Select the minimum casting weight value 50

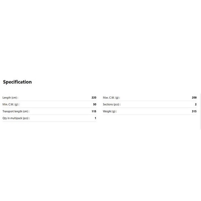tap(94, 105)
